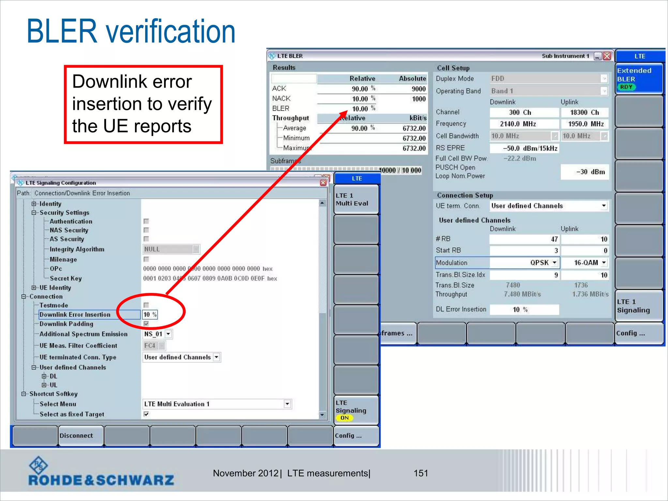Edit downlink Trans.Bl.Size.Idx value 9
Image resolution: width=668 pixels, height=501 pixels.
[x=524, y=275]
